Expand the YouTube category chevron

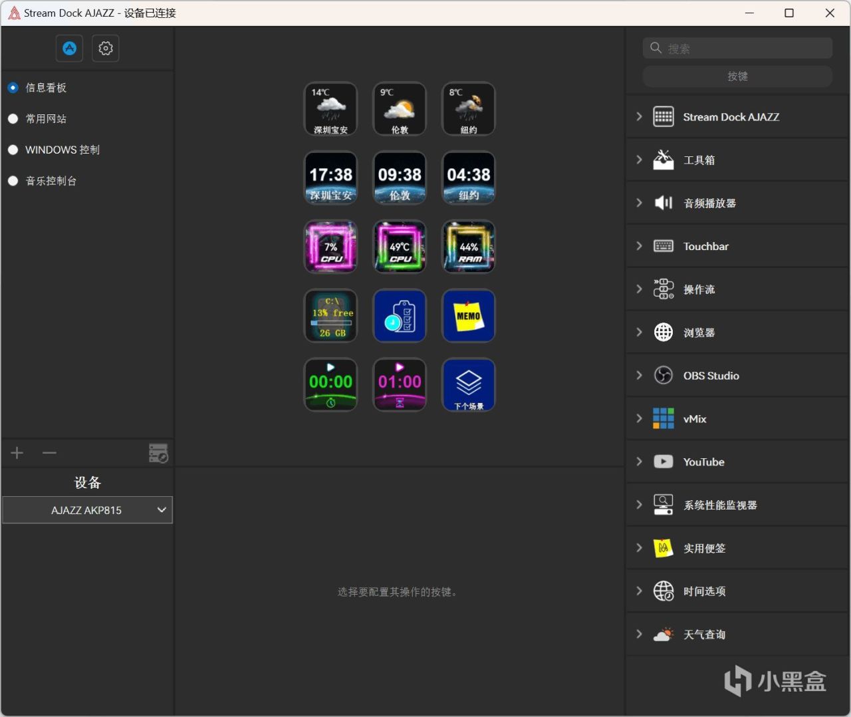tap(639, 462)
